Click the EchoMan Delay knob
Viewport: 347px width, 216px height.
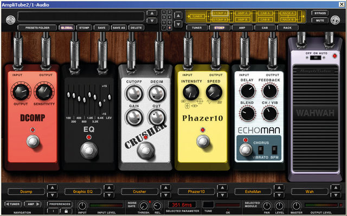tap(247, 91)
